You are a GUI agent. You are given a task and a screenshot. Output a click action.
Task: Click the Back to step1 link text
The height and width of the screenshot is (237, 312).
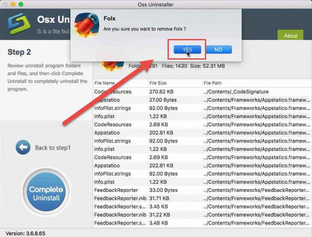tap(53, 148)
